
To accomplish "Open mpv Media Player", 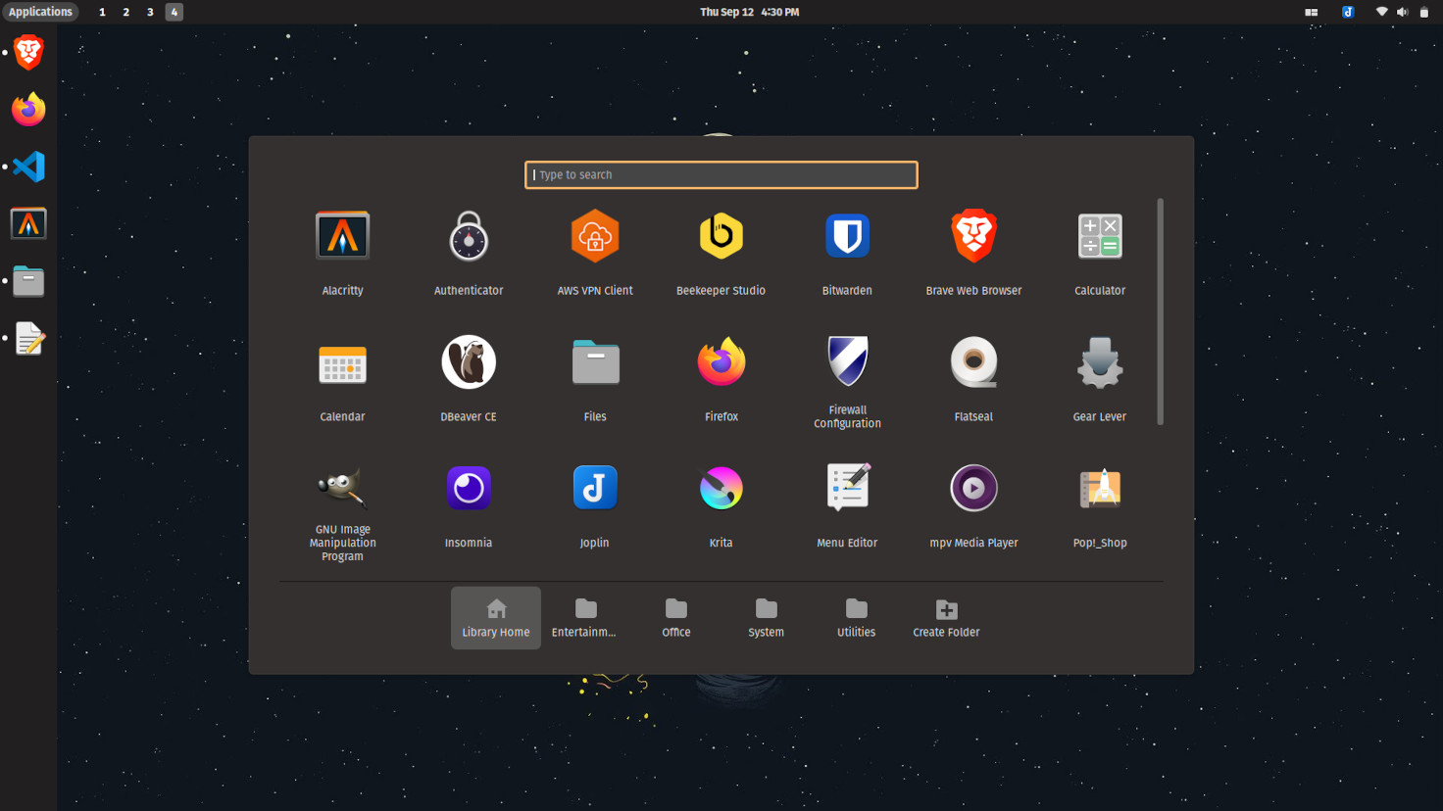I will click(x=973, y=488).
